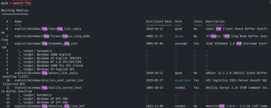Click the 'Check' column header

pos(198,22)
